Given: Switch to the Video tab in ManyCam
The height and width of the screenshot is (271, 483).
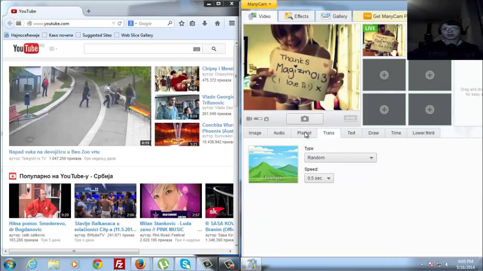Looking at the screenshot, I should click(x=260, y=16).
